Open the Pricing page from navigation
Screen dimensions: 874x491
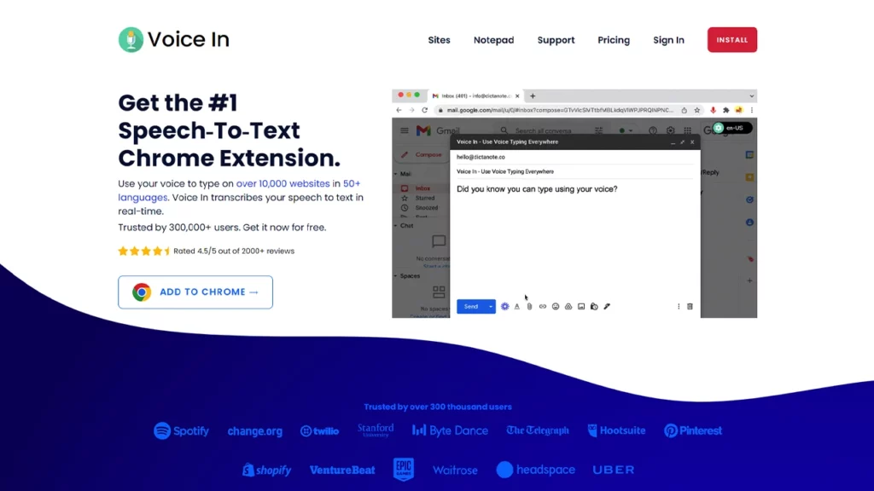tap(614, 40)
